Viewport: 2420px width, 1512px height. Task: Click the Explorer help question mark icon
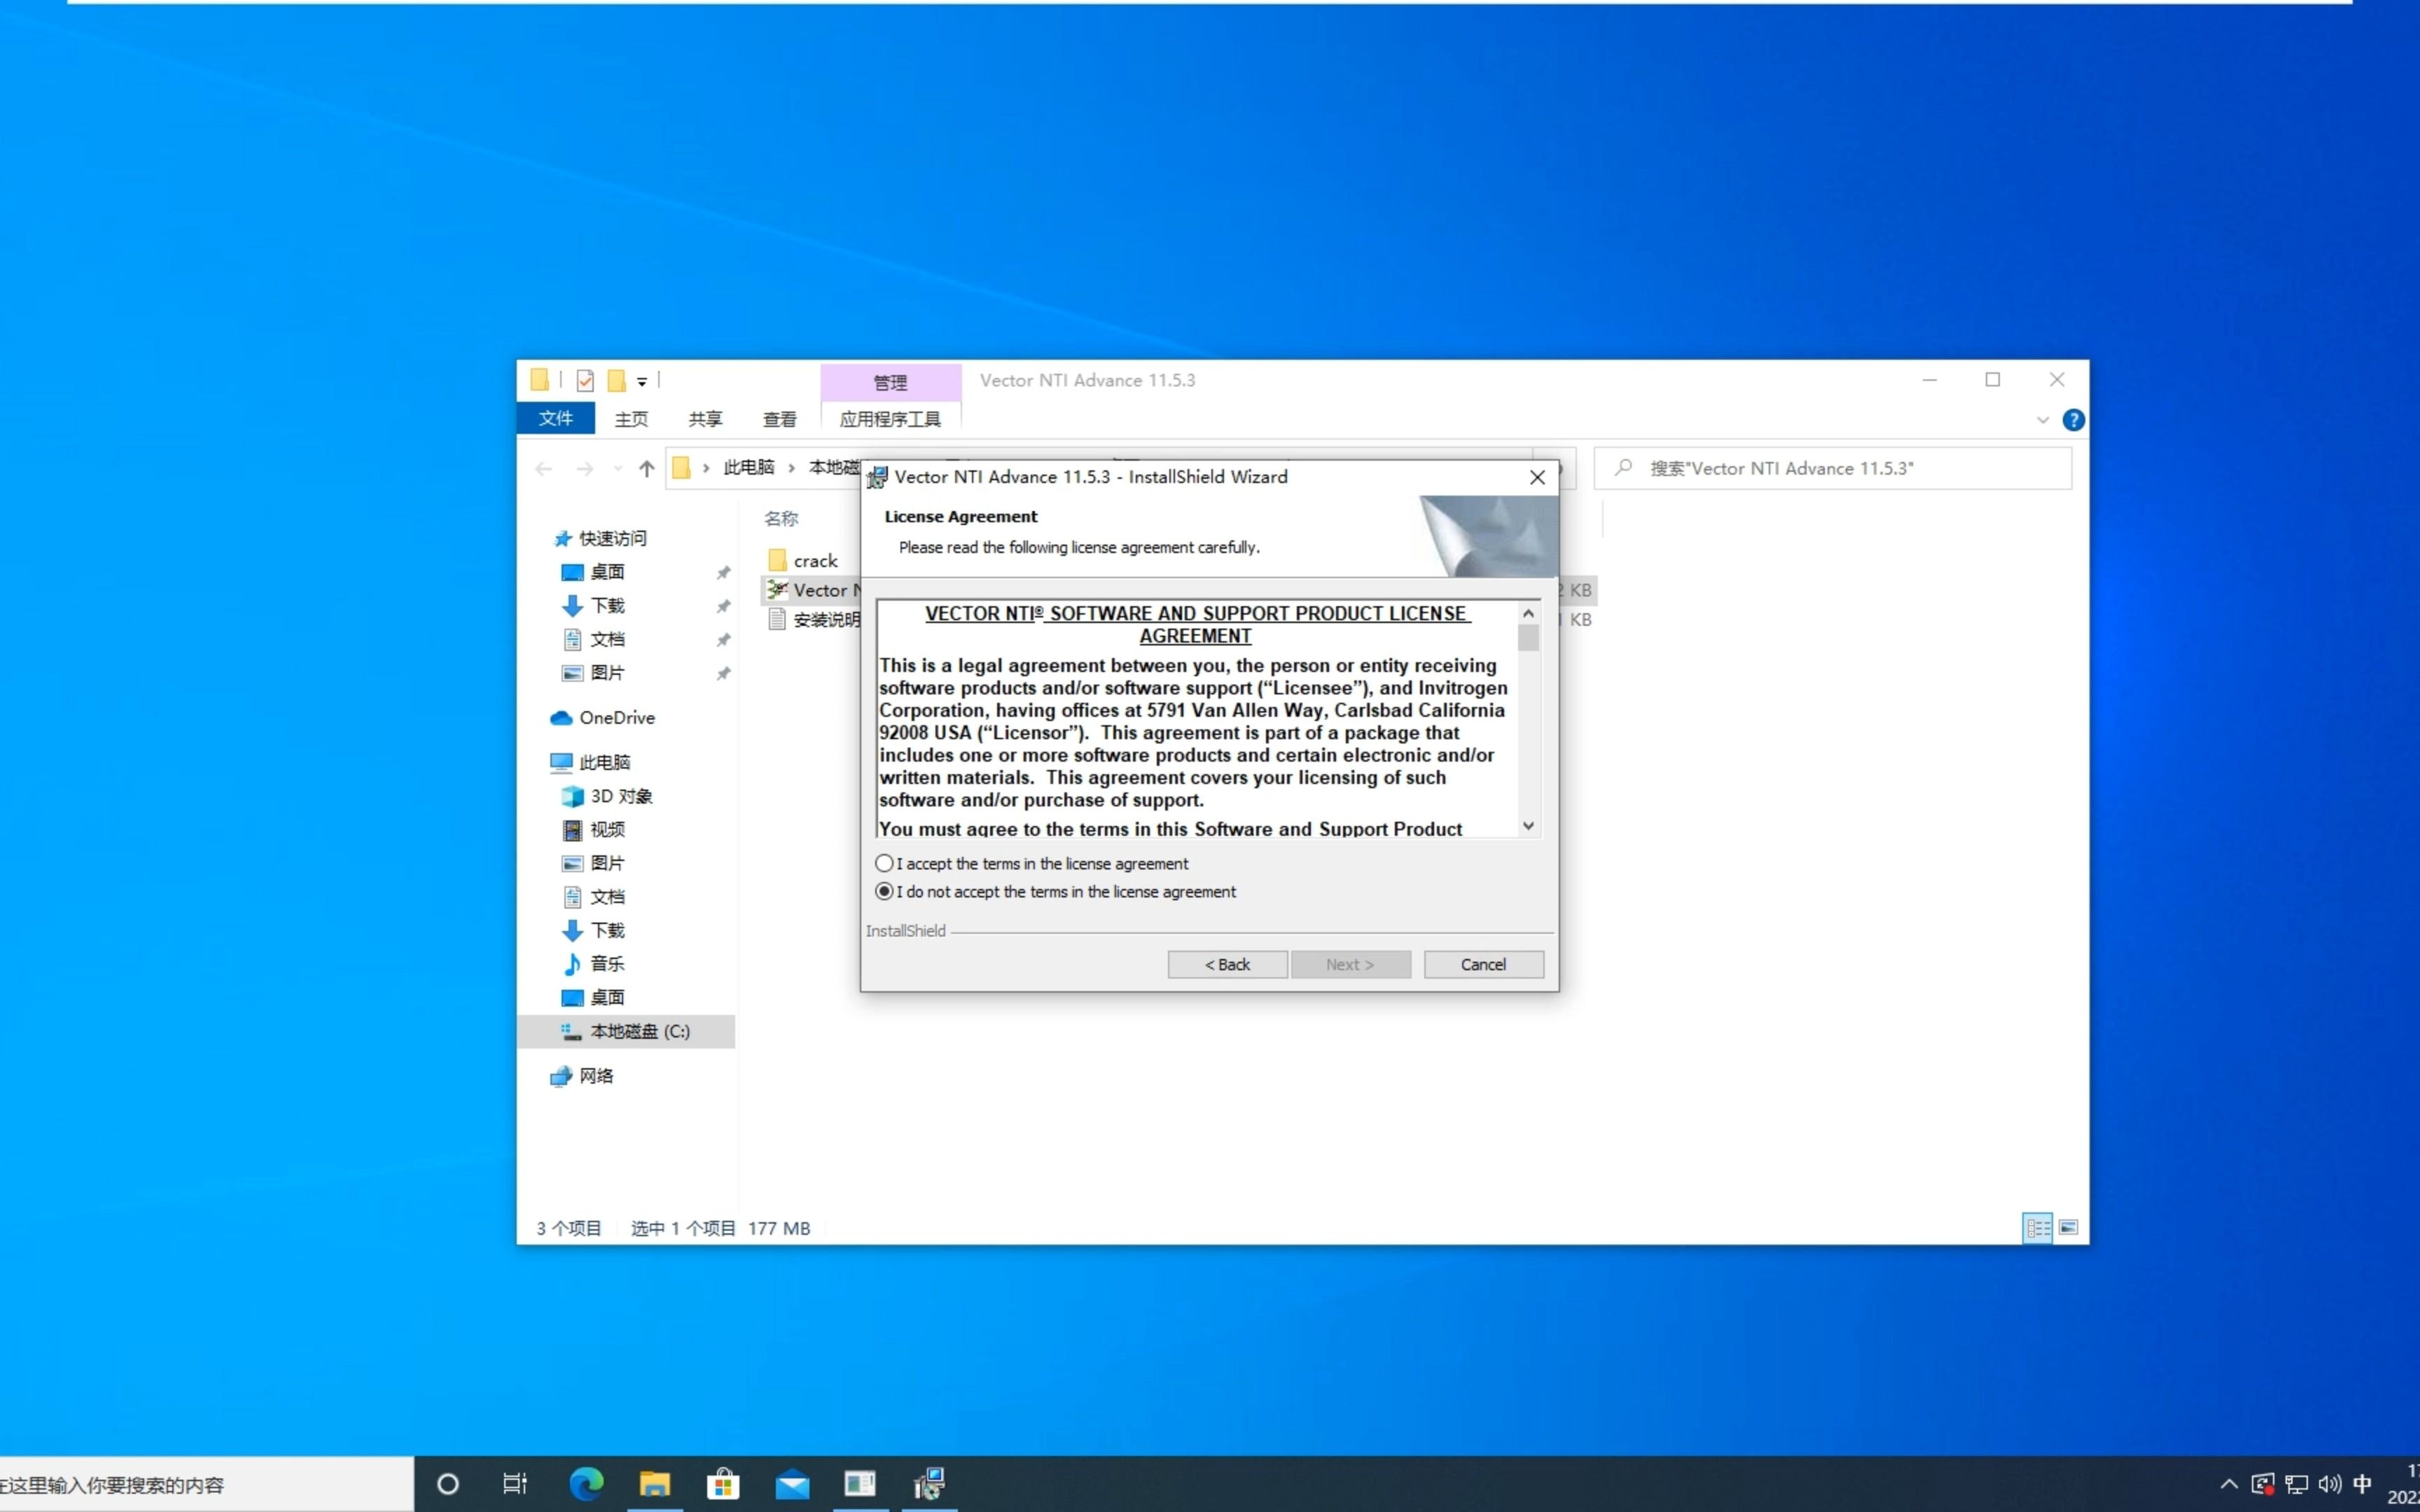[2073, 420]
